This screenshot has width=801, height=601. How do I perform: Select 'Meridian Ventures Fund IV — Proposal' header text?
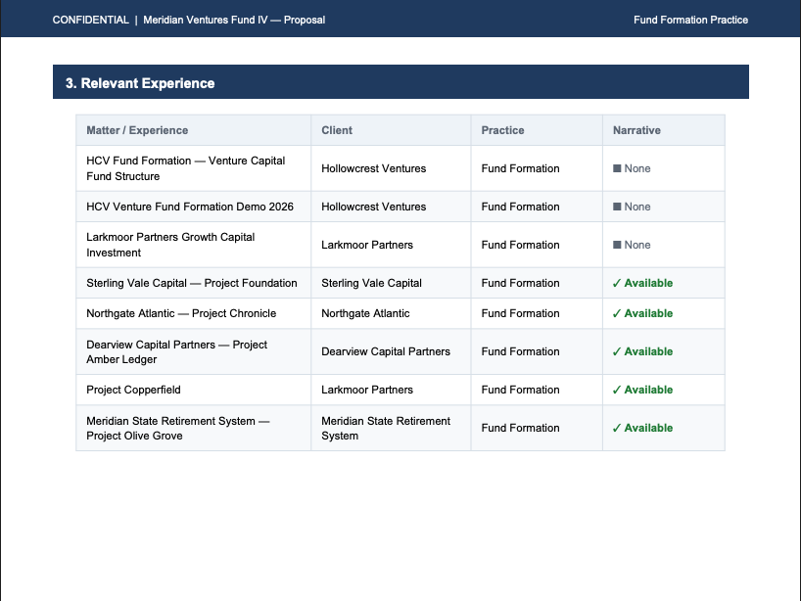(x=234, y=20)
